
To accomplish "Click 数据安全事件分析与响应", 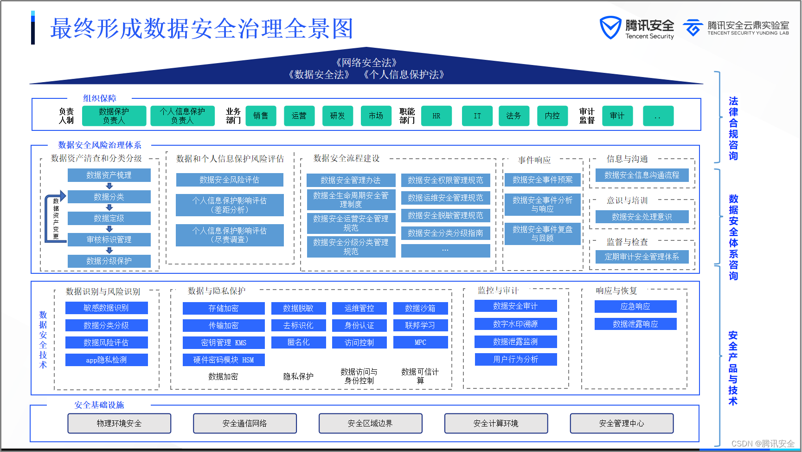I will coord(543,205).
